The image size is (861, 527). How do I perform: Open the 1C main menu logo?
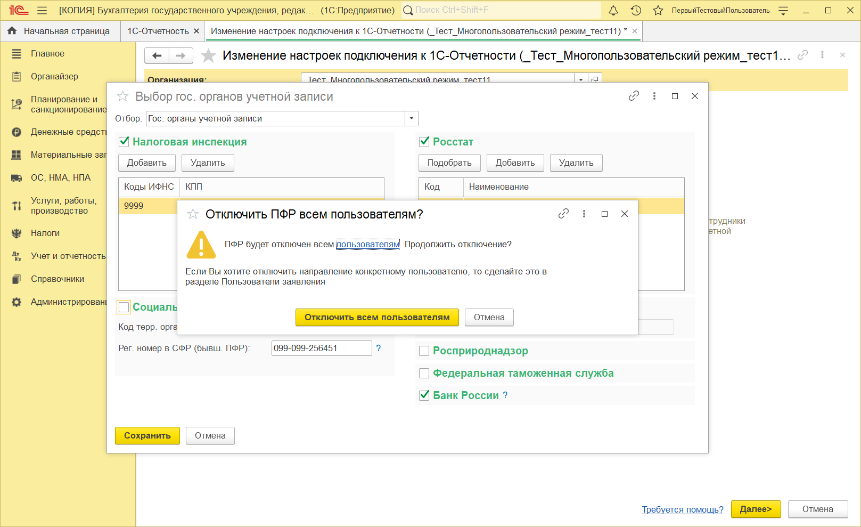coord(18,10)
